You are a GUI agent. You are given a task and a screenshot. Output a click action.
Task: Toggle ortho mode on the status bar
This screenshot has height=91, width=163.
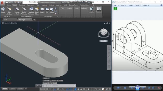coord(55,89)
